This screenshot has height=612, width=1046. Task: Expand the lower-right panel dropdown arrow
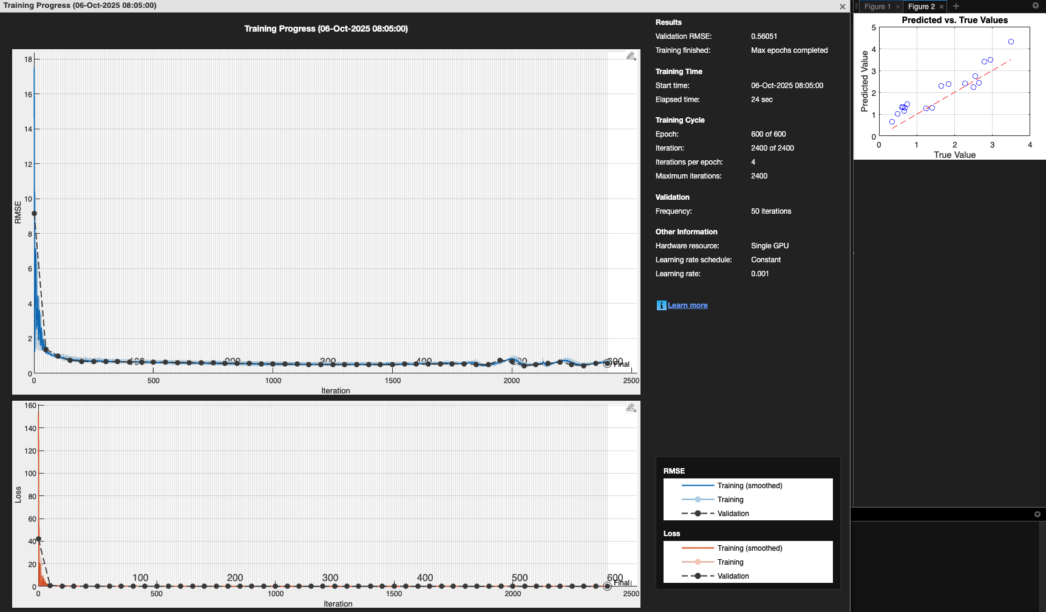coord(1037,514)
